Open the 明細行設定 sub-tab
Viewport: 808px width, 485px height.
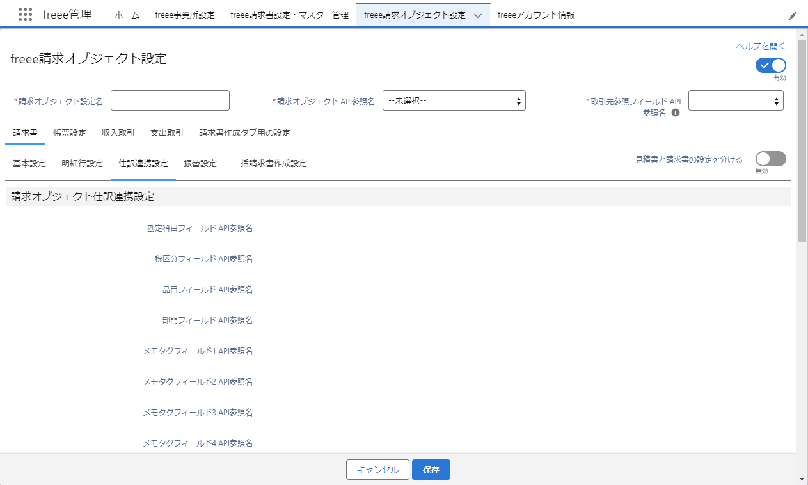coord(83,164)
